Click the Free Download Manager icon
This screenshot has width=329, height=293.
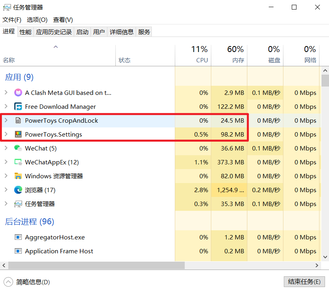tap(18, 106)
